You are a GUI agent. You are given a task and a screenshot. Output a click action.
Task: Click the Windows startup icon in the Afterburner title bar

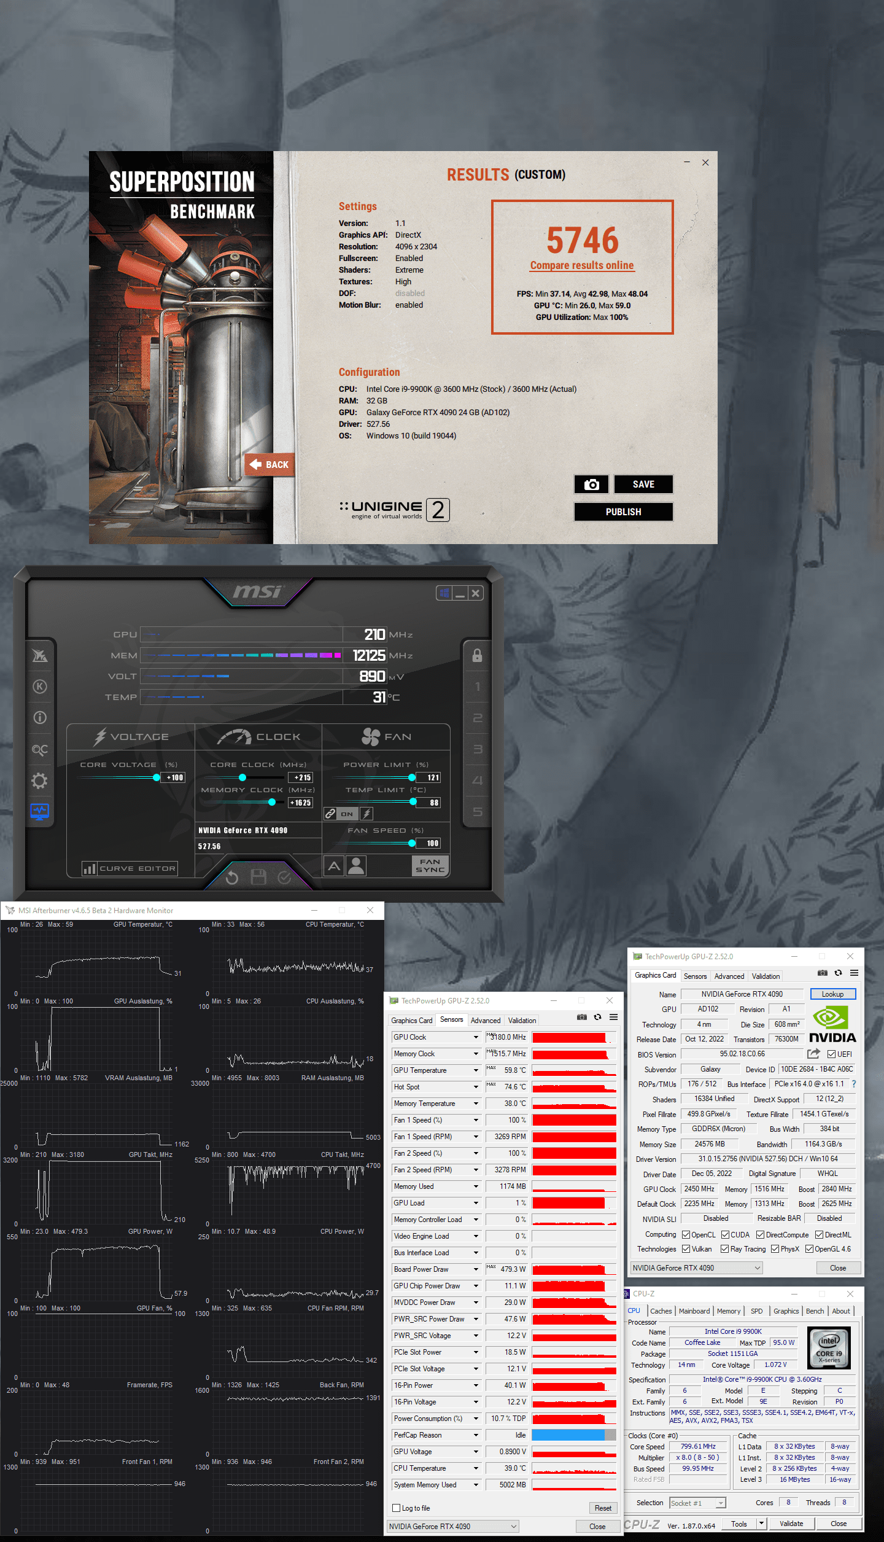[x=444, y=593]
